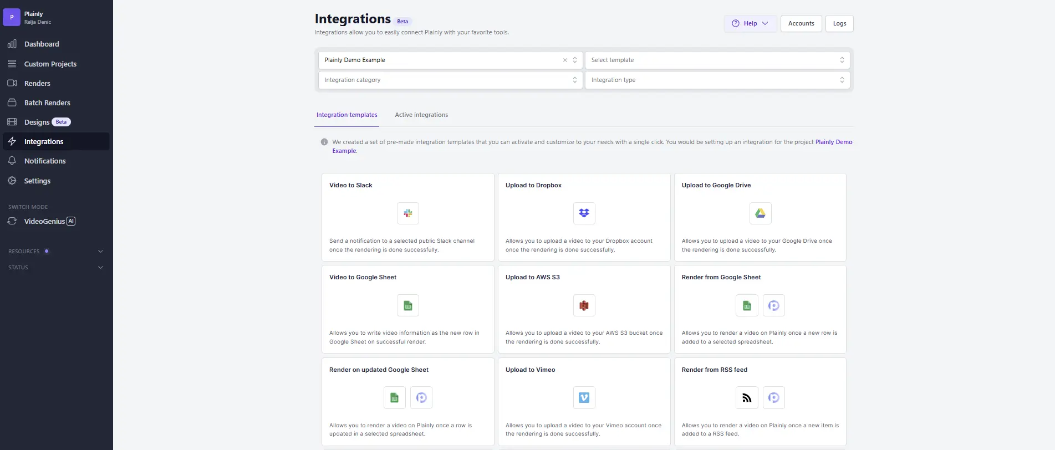Open the Integration type dropdown

click(x=717, y=80)
